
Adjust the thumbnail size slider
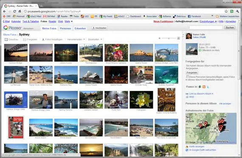coord(169,38)
